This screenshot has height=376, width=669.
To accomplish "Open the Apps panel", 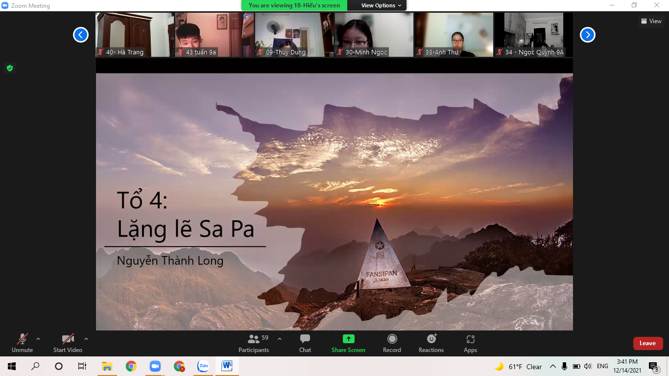I will coord(470,343).
